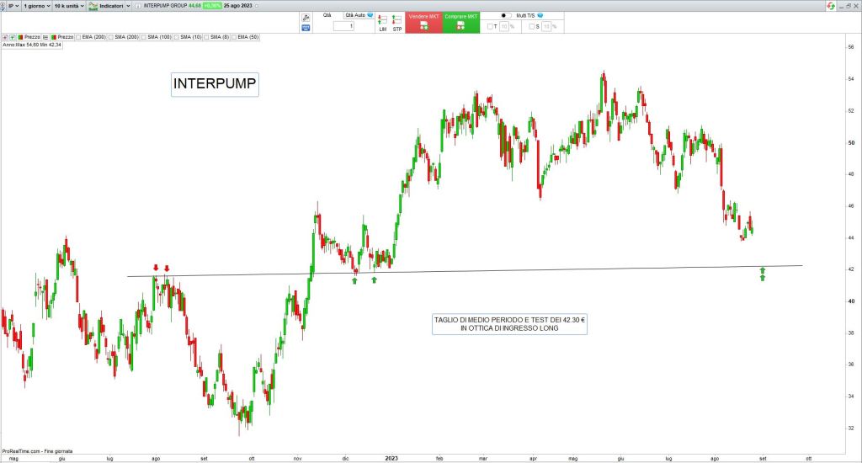Viewport: 862px width, 463px height.
Task: Click the ProRealTime.com - Fine giornata label
Action: point(37,451)
